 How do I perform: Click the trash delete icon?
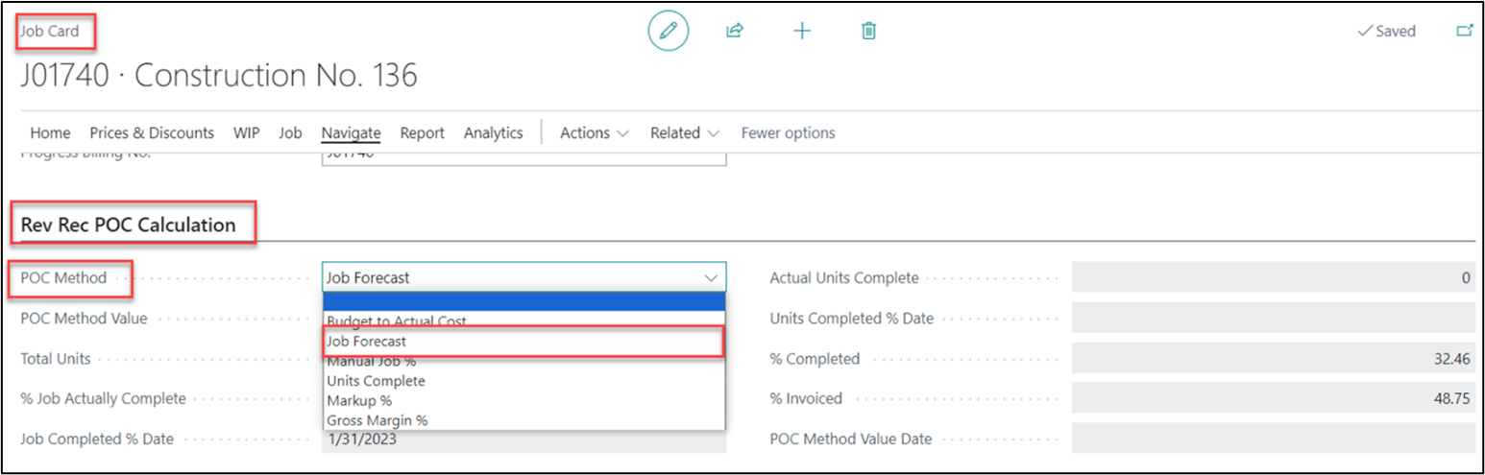point(868,31)
